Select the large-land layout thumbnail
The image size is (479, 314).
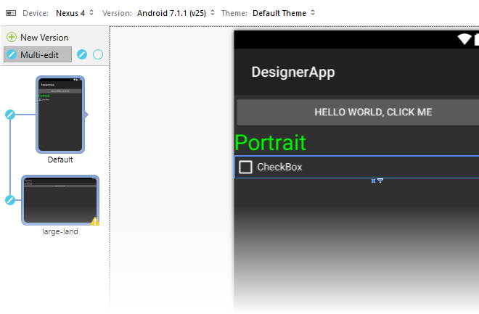tap(60, 200)
